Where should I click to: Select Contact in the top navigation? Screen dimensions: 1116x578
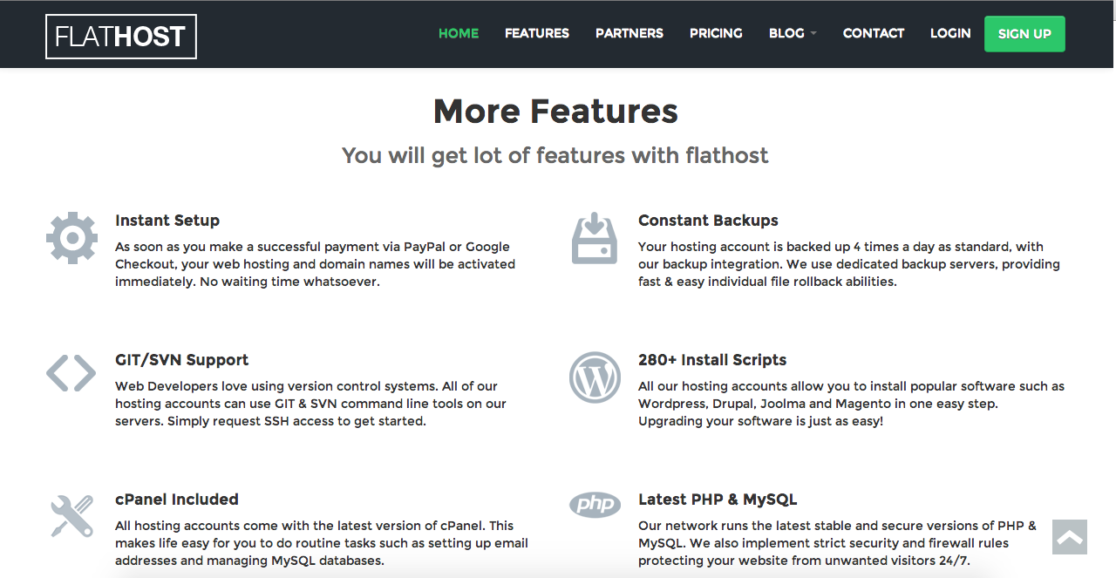874,33
